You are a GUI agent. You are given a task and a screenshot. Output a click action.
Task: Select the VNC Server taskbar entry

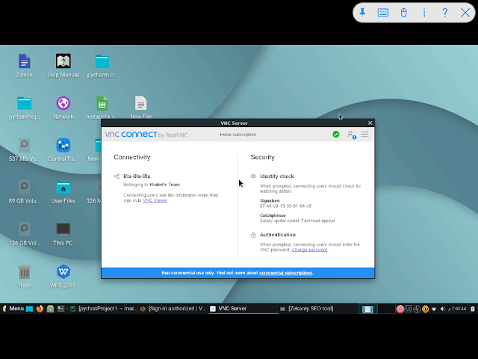click(243, 309)
